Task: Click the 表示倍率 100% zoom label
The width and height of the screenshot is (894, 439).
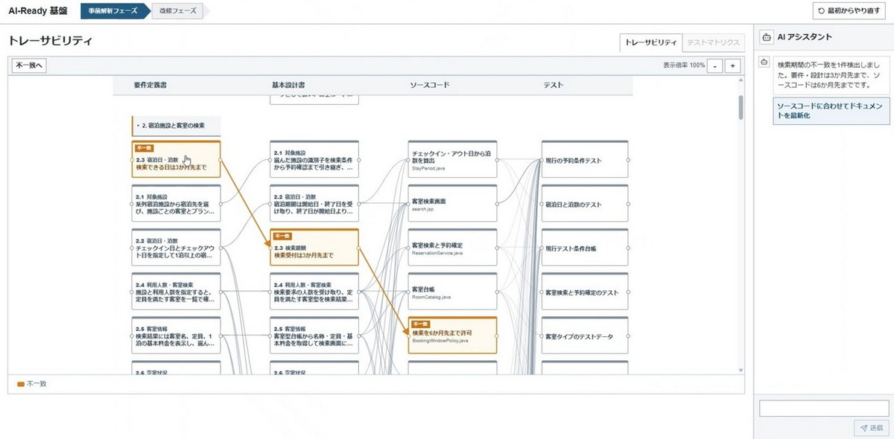Action: click(684, 65)
